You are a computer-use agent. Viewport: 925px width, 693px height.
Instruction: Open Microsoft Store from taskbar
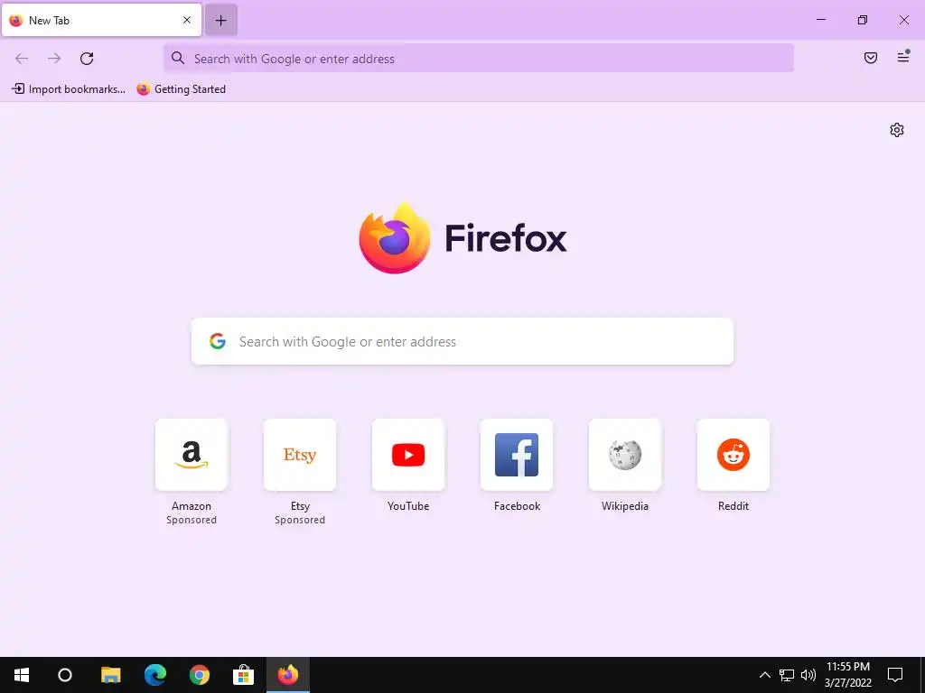tap(243, 675)
